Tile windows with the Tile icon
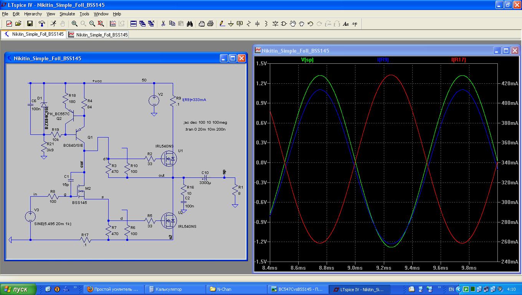This screenshot has width=522, height=295. 134,24
